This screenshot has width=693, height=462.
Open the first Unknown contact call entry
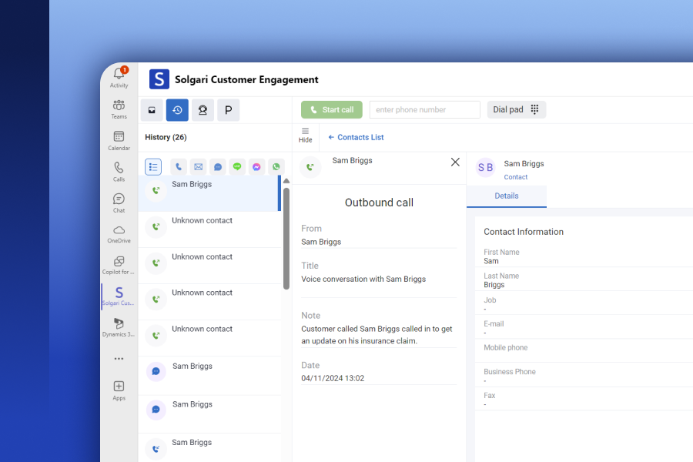click(209, 229)
